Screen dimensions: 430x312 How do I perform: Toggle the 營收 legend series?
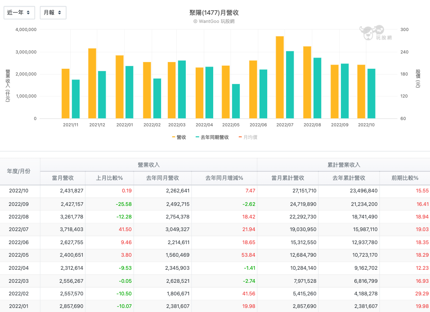coord(179,137)
